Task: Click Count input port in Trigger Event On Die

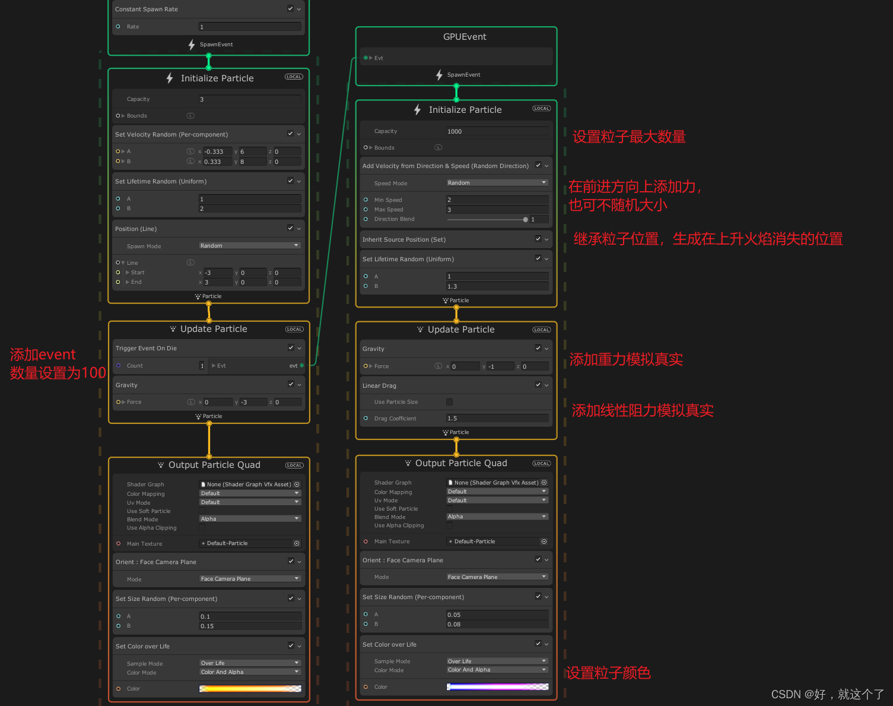Action: click(x=119, y=366)
